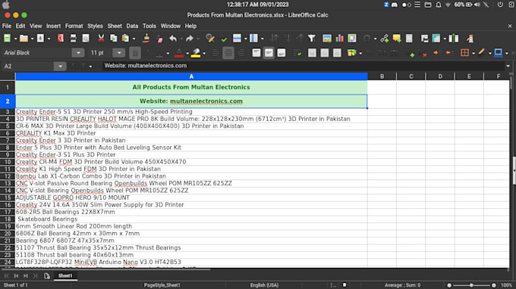Insert a pivot table
Image resolution: width=516 pixels, height=289 pixels.
[352, 39]
